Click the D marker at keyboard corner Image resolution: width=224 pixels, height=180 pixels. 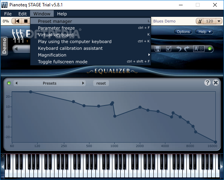3,156
